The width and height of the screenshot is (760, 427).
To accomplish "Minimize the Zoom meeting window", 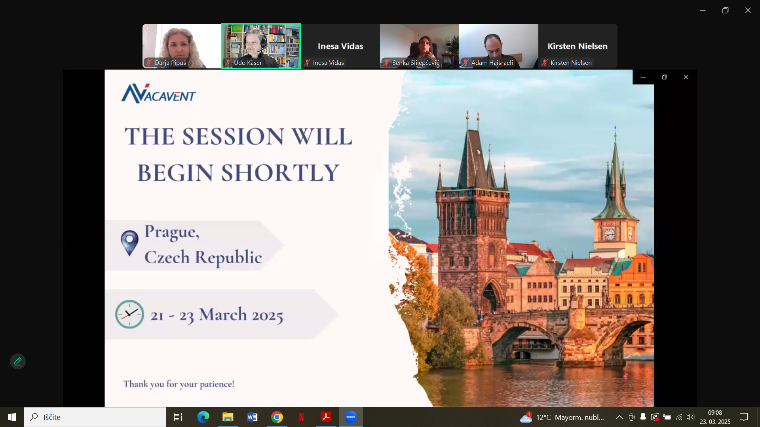I will pos(703,10).
